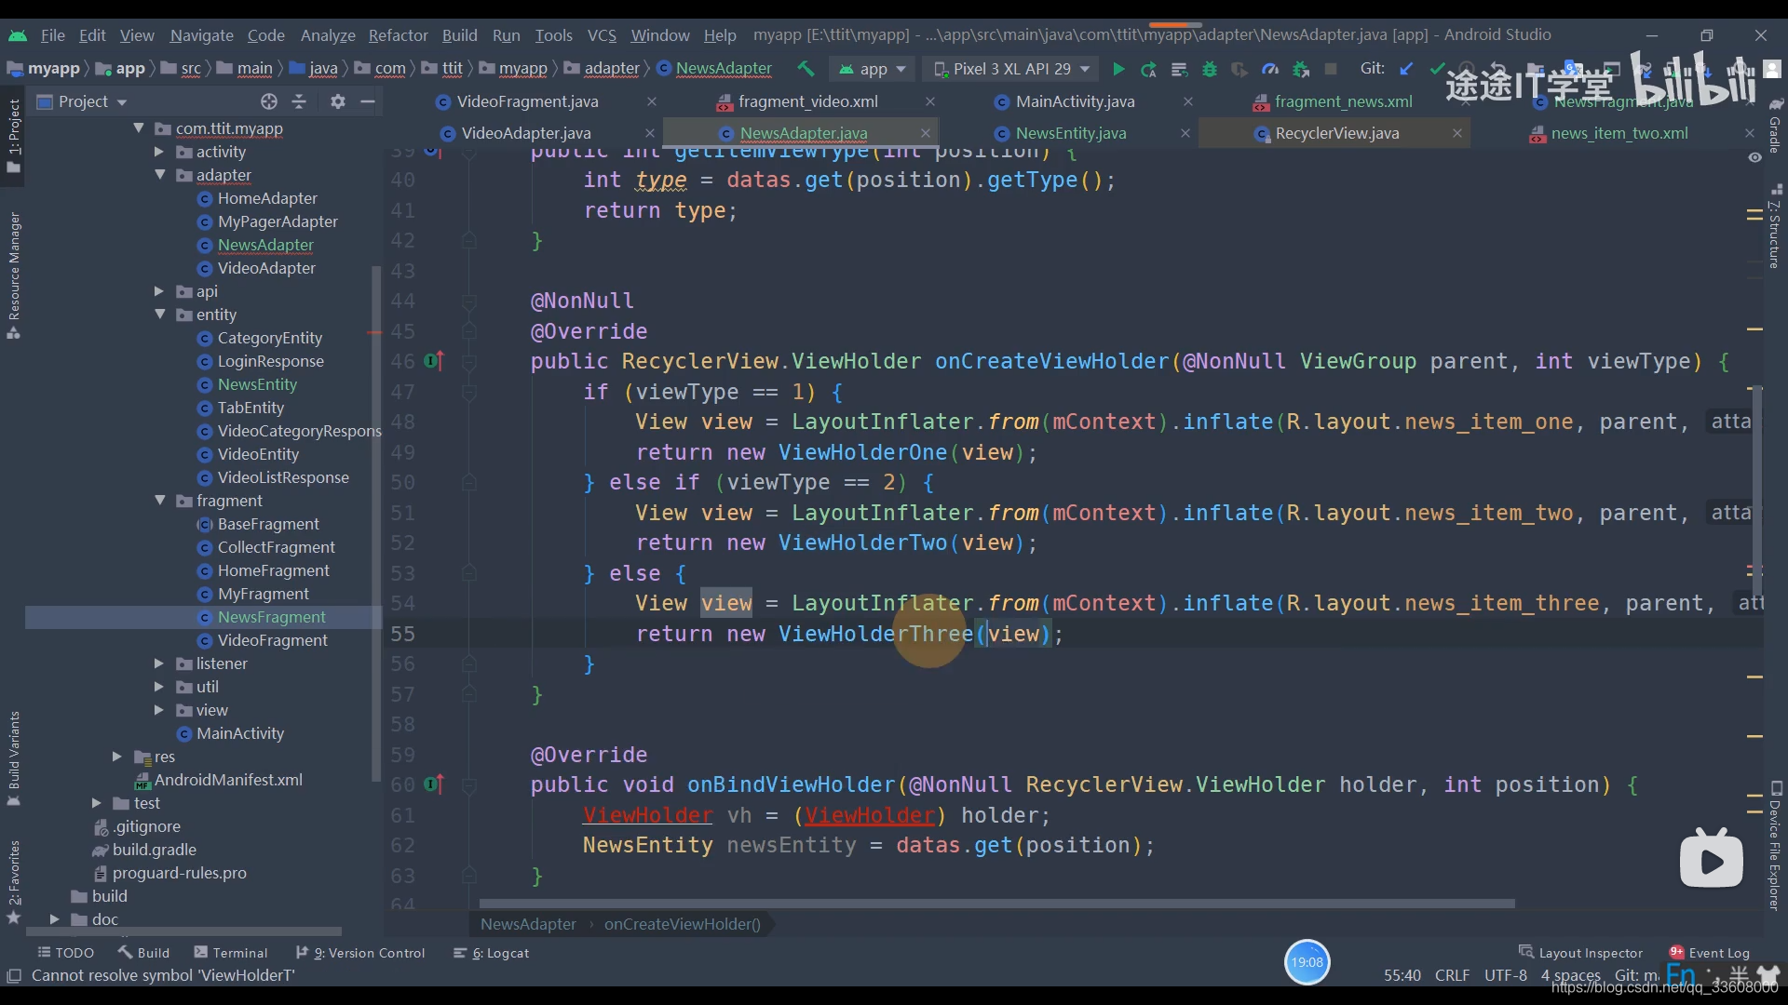
Task: Expand the res folder
Action: click(x=117, y=757)
